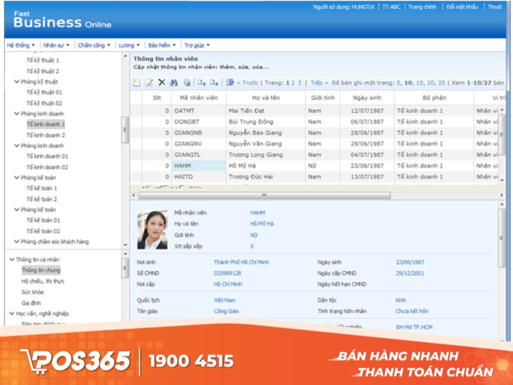Click Tiếp to view the next page
Viewport: 513px width, 385px height.
pos(315,83)
